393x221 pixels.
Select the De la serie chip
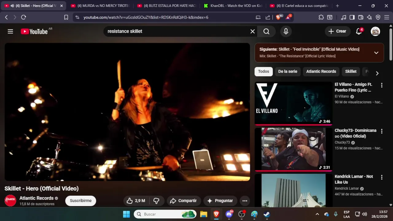tap(288, 72)
